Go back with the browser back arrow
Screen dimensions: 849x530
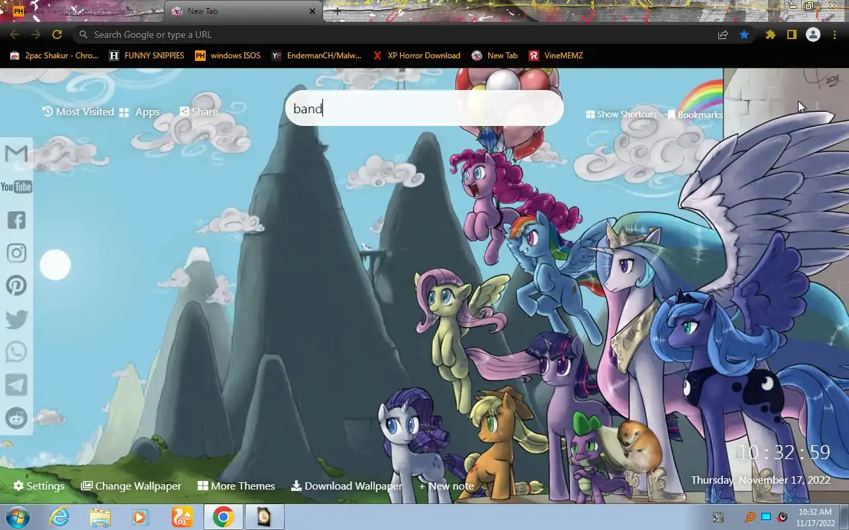click(x=15, y=34)
